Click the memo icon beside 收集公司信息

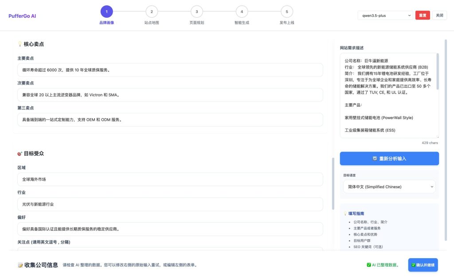(x=20, y=265)
